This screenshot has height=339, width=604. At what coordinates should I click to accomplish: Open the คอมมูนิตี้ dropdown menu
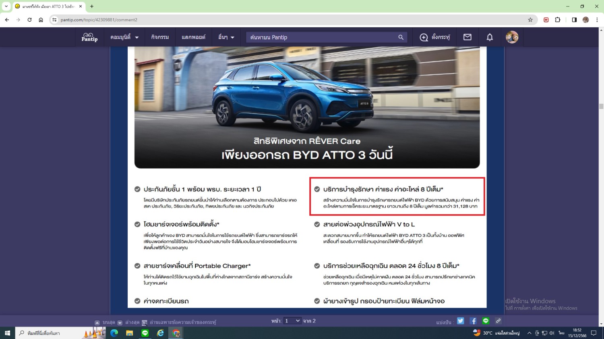(124, 37)
